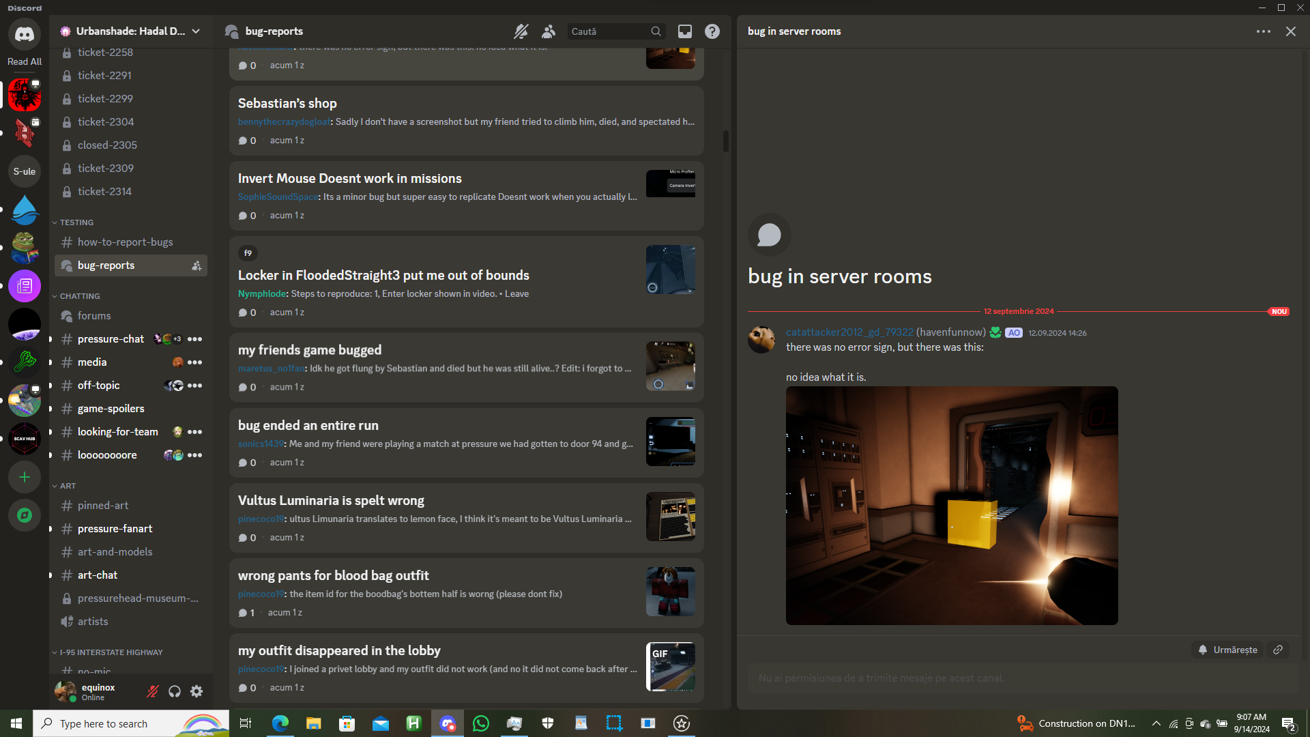Click the notification settings bell-slash icon

[521, 31]
